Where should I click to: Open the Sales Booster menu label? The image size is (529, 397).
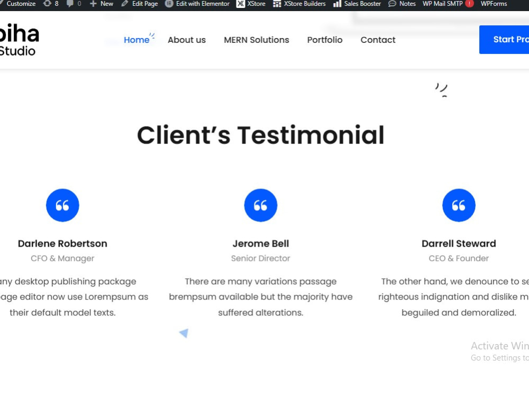tap(362, 4)
